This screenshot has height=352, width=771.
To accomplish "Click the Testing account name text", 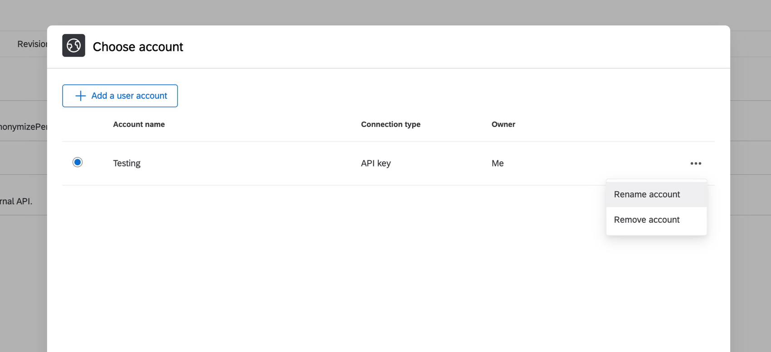I will point(127,163).
